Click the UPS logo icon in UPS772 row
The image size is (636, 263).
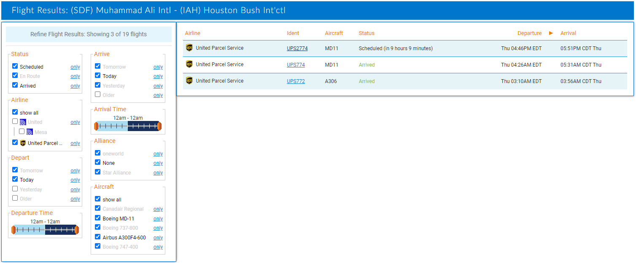[x=189, y=81]
